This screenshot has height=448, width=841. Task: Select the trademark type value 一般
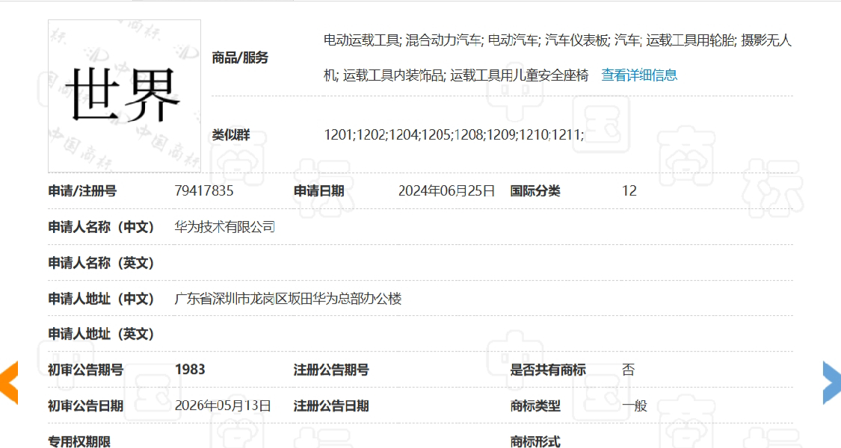[x=635, y=405]
